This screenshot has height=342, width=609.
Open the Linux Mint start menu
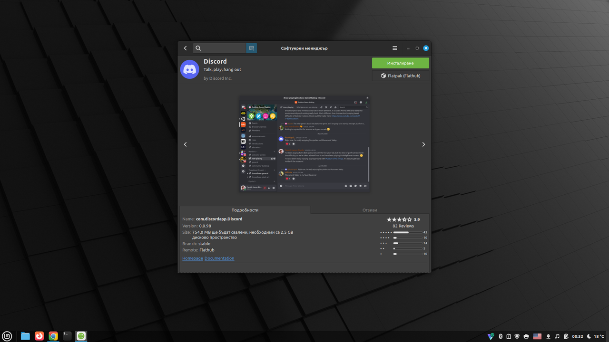[x=7, y=336]
